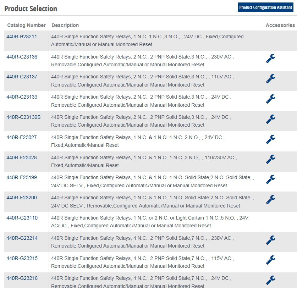Click accessories wrench for 440R-G23216

click(271, 280)
